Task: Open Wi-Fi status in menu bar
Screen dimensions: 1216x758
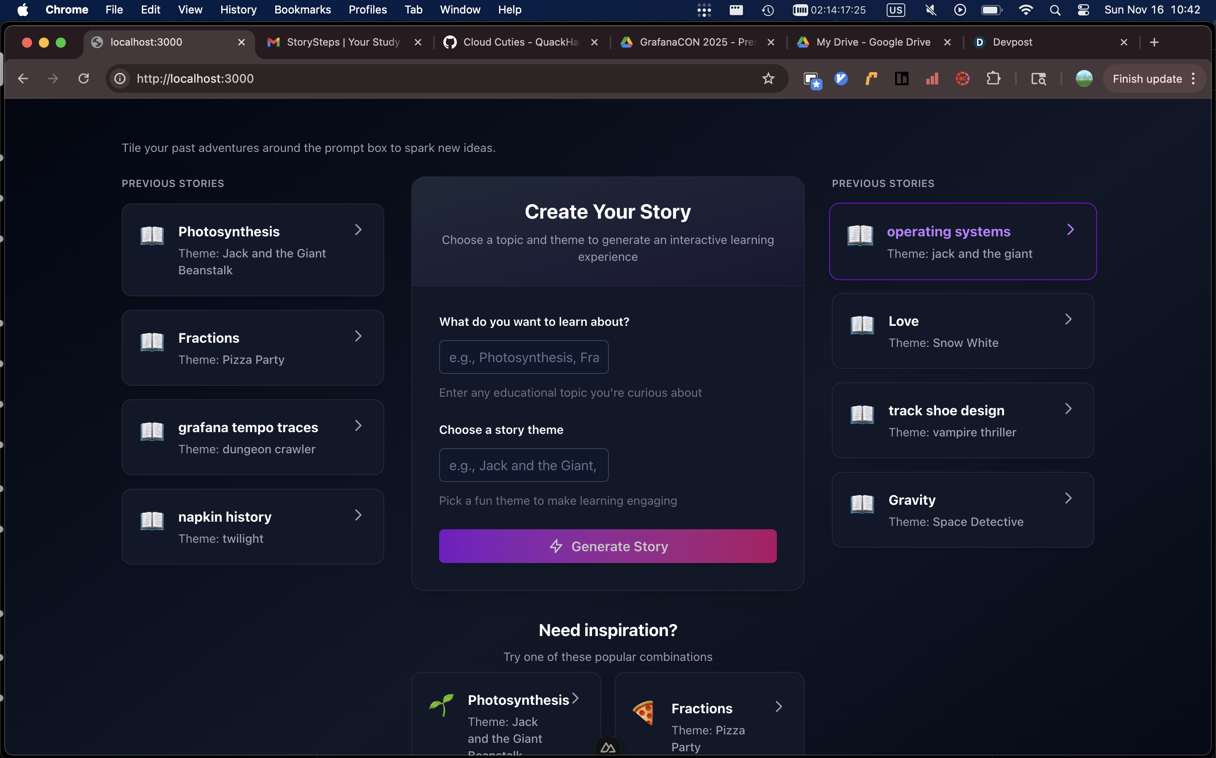Action: pos(1026,10)
